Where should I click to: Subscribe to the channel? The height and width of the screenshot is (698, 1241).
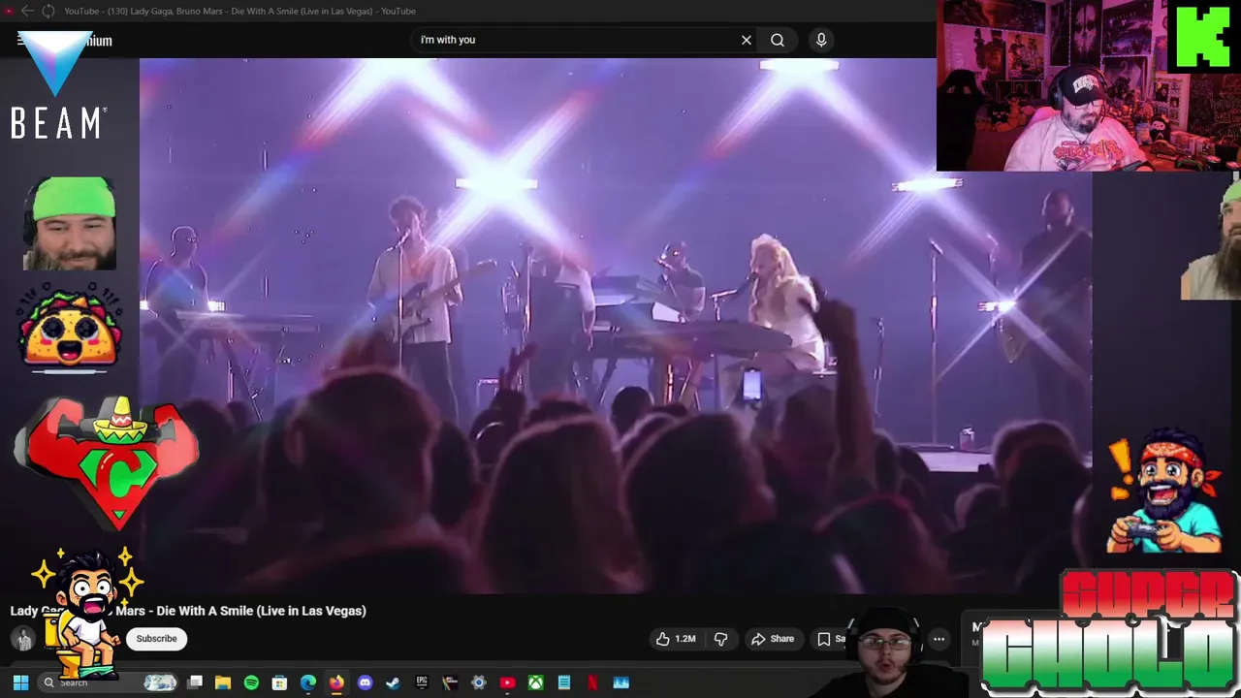pyautogui.click(x=156, y=639)
